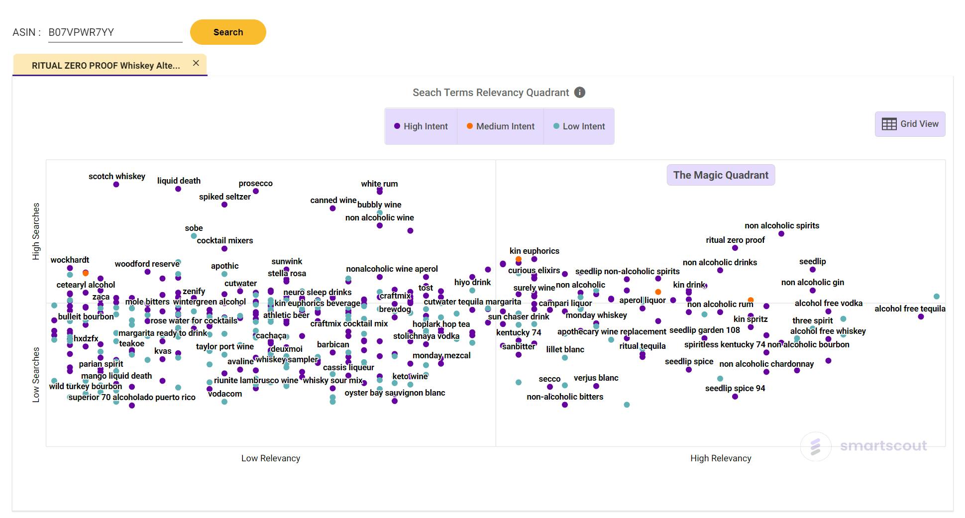Click the "athletic beer" label

287,315
